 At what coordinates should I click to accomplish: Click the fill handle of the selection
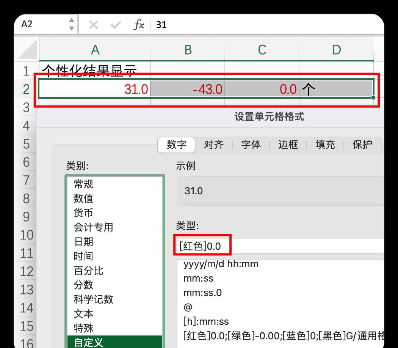pos(373,98)
